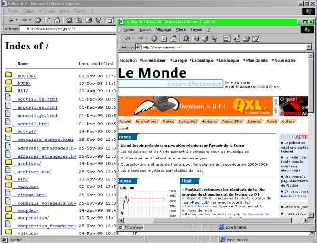The height and width of the screenshot is (243, 317).
Task: Click the Edit page toolbar icon in Le Monde window
Action: tap(256, 38)
